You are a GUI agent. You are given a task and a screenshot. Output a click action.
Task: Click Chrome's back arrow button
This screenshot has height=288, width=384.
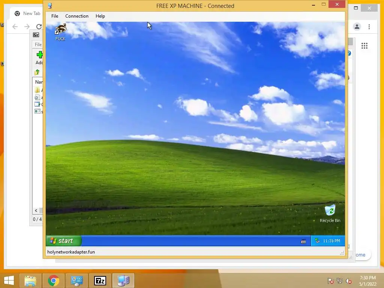coord(15,27)
